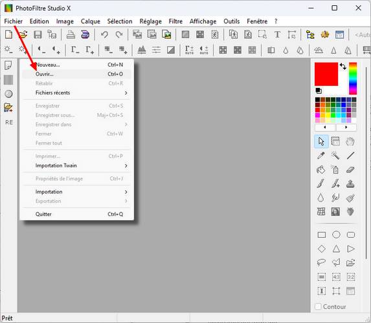Click the New document icon in toolbar
This screenshot has width=371, height=323.
tap(9, 35)
